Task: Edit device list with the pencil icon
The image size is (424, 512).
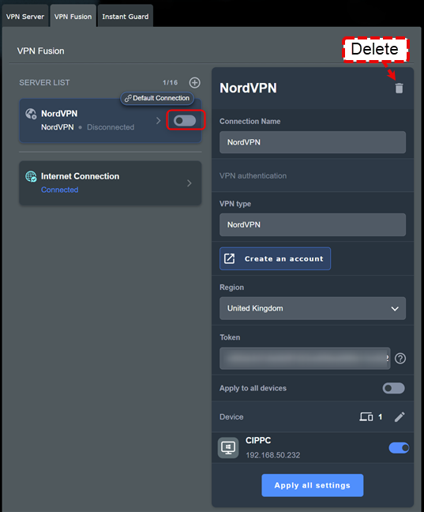Action: pos(400,417)
